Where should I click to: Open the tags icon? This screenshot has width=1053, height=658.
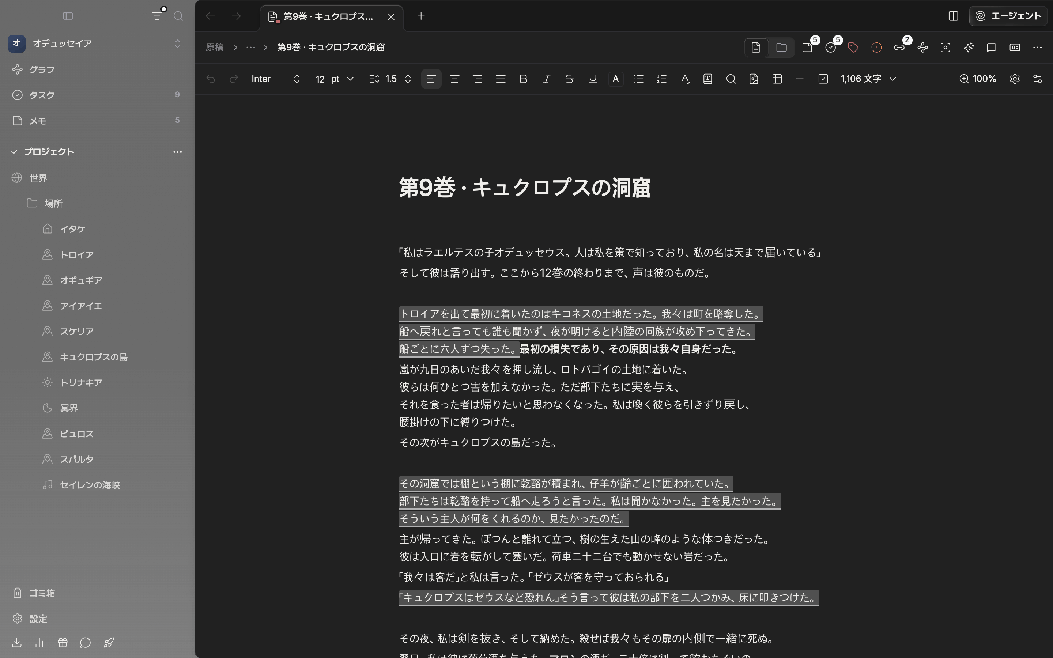coord(854,48)
